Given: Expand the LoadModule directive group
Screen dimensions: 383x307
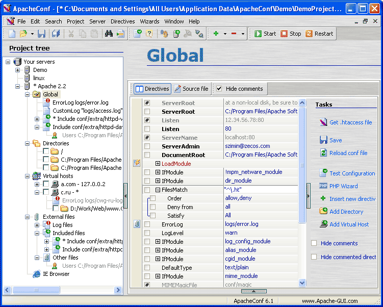Looking at the screenshot, I should tap(158, 164).
